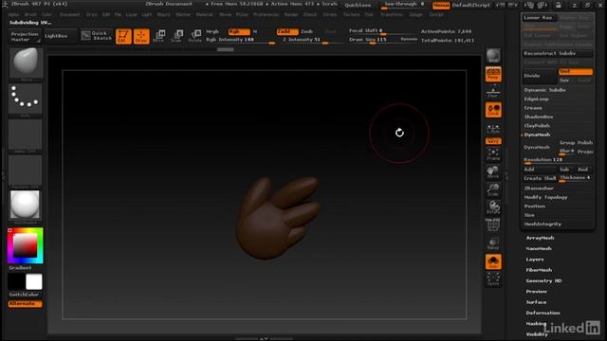Open the Preferences menu

(x=266, y=15)
